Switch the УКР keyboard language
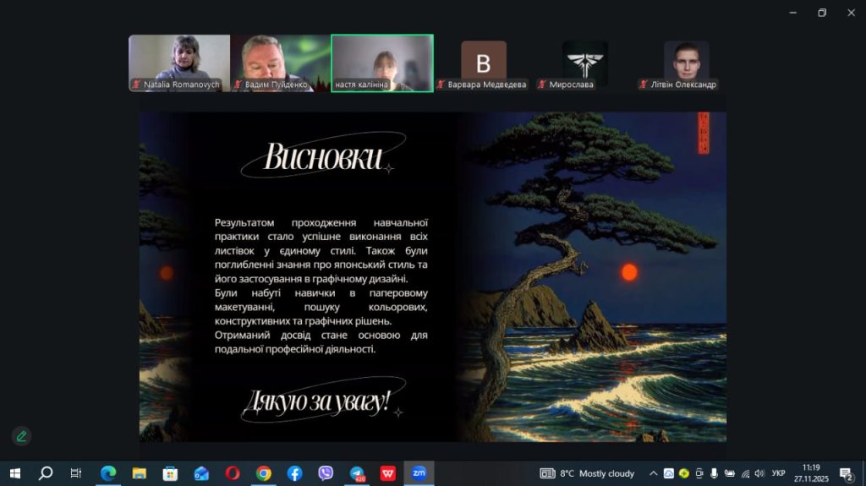This screenshot has width=866, height=486. pyautogui.click(x=778, y=473)
